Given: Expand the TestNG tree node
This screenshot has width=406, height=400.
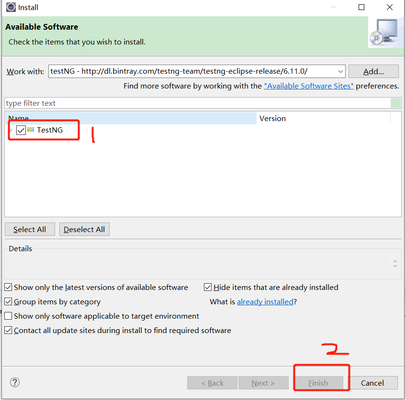Looking at the screenshot, I should (11, 130).
